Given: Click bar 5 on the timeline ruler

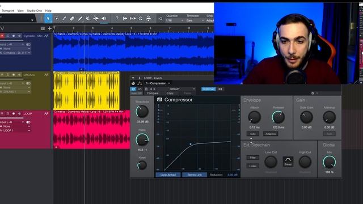Looking at the screenshot, I should click(x=131, y=28).
